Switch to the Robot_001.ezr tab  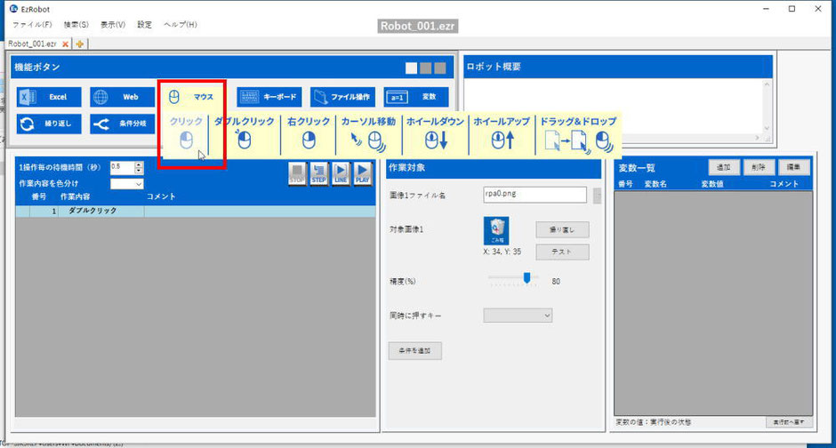33,44
